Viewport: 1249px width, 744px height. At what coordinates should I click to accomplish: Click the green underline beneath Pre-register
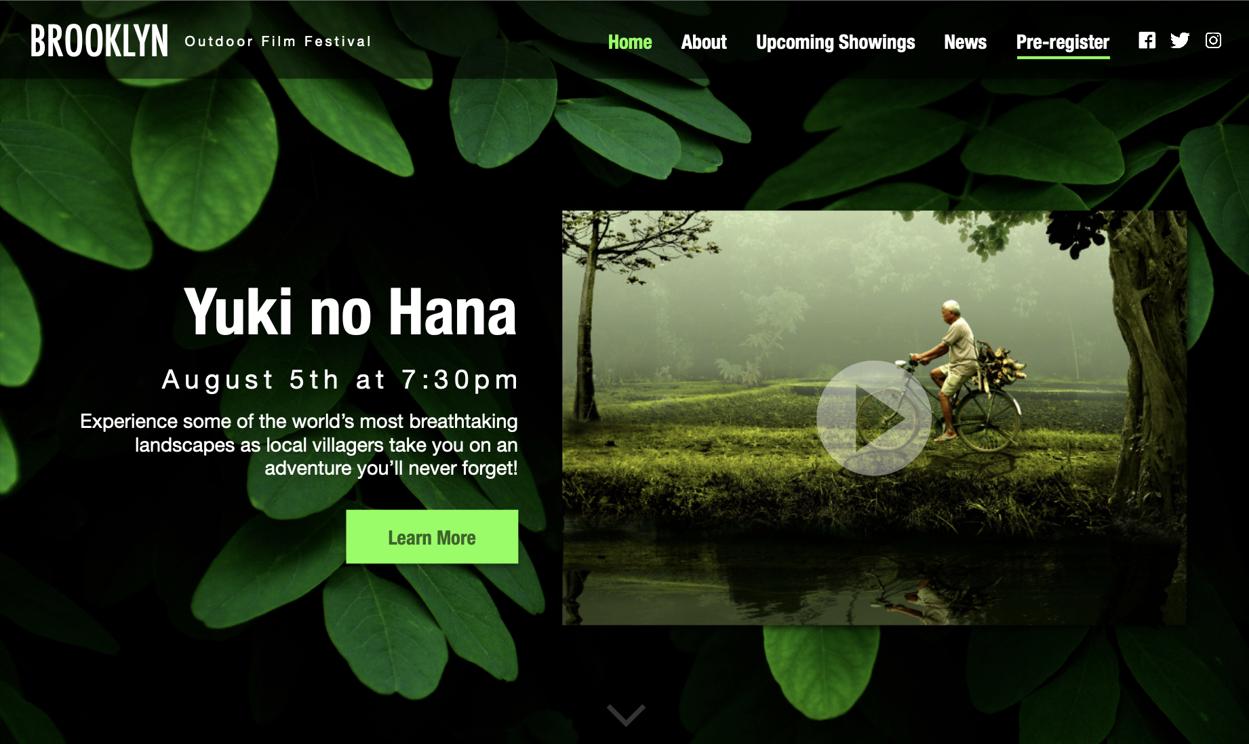1063,58
